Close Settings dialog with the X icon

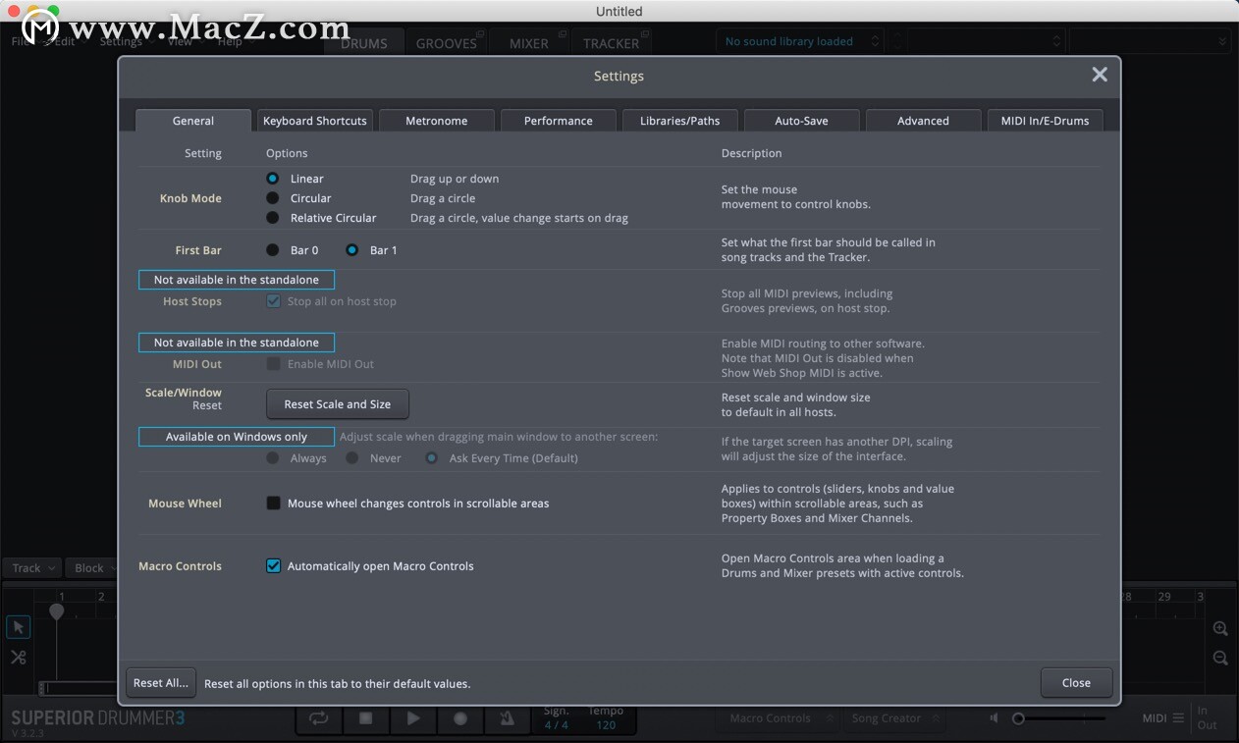[1100, 75]
